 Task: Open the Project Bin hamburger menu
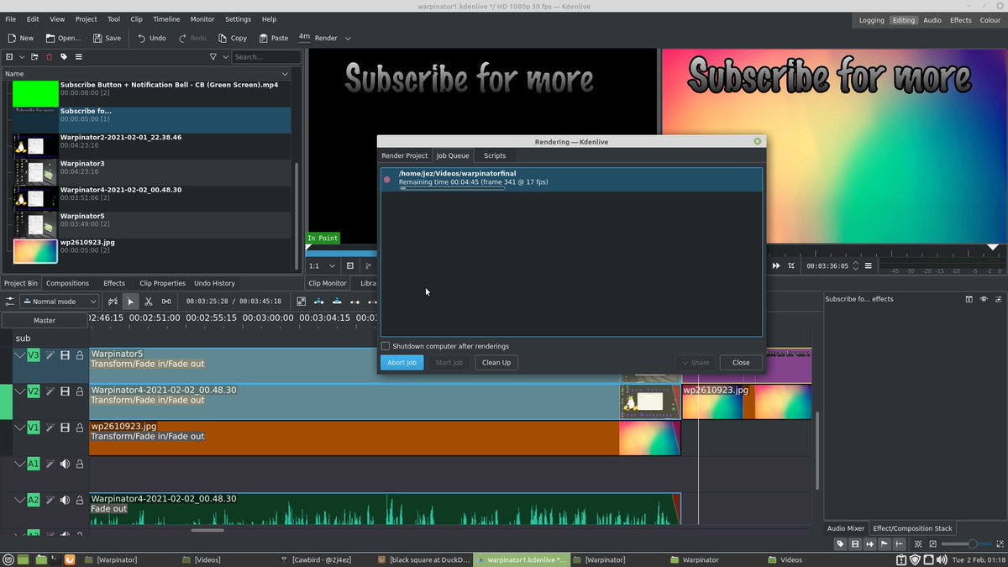click(78, 57)
